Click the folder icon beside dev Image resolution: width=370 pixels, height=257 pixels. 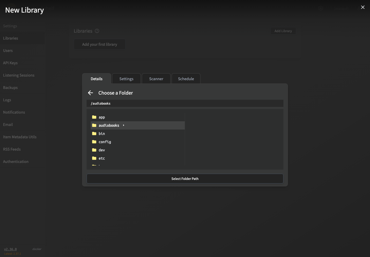pos(94,150)
